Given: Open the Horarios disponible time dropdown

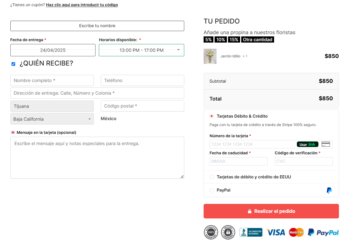Looking at the screenshot, I should pyautogui.click(x=142, y=50).
